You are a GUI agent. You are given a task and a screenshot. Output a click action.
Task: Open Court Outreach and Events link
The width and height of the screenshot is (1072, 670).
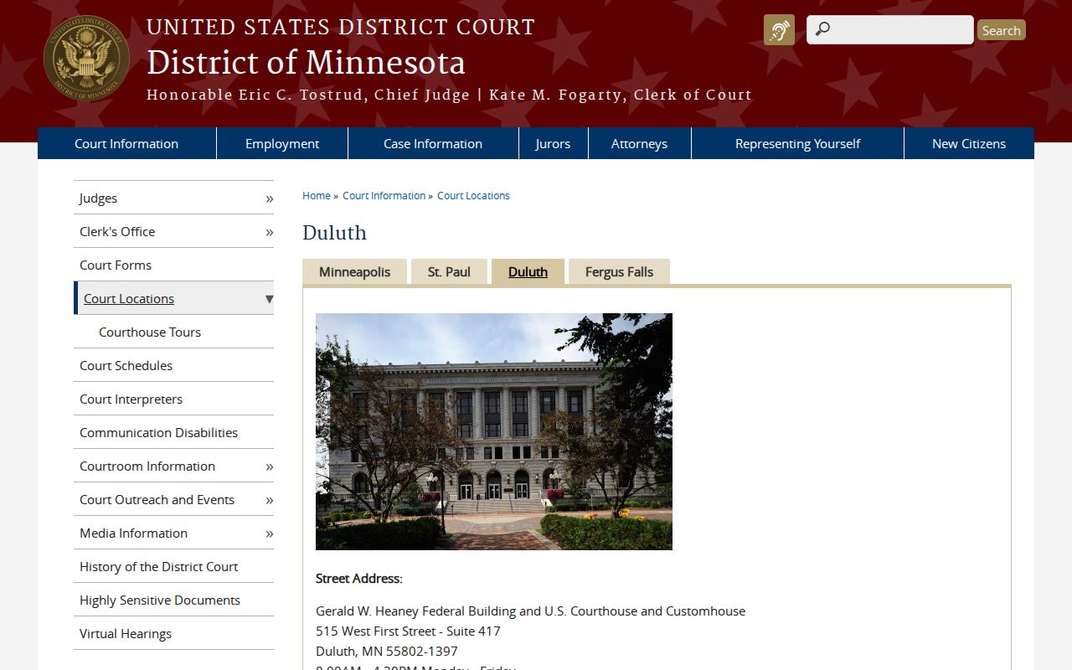point(157,500)
